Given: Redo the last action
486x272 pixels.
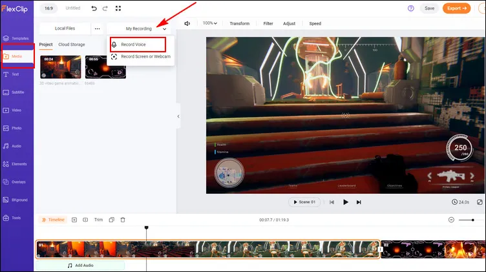Looking at the screenshot, I should (x=105, y=8).
